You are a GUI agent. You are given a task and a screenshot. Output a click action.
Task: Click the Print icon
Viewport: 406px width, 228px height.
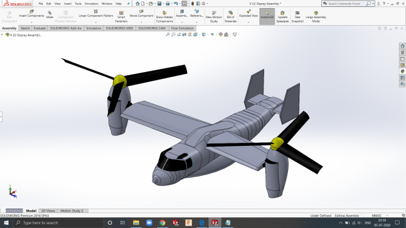(168, 4)
